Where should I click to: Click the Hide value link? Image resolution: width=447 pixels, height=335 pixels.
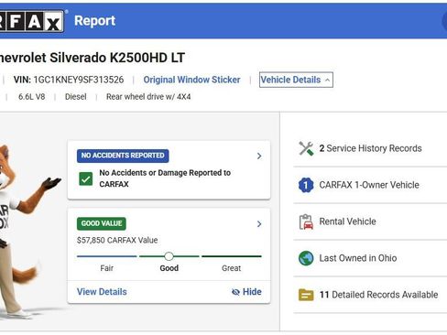point(246,292)
